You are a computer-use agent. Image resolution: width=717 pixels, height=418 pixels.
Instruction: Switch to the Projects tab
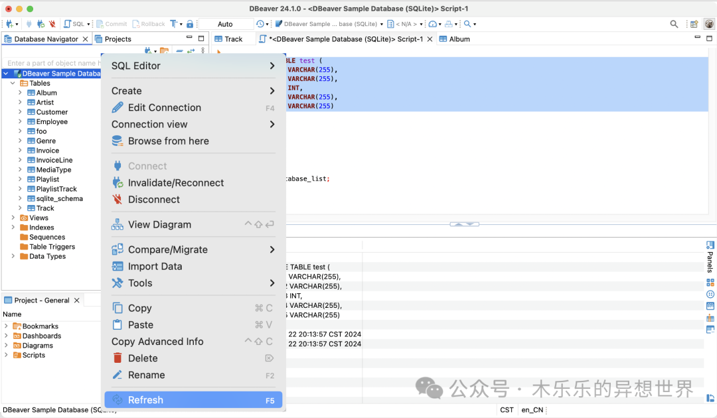(x=113, y=39)
